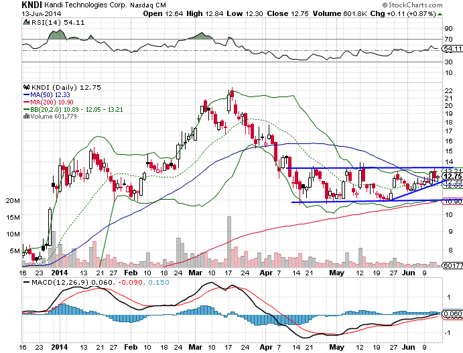The height and width of the screenshot is (353, 463).
Task: Click the Kandi Technologies Corp. company name
Action: tap(86, 5)
